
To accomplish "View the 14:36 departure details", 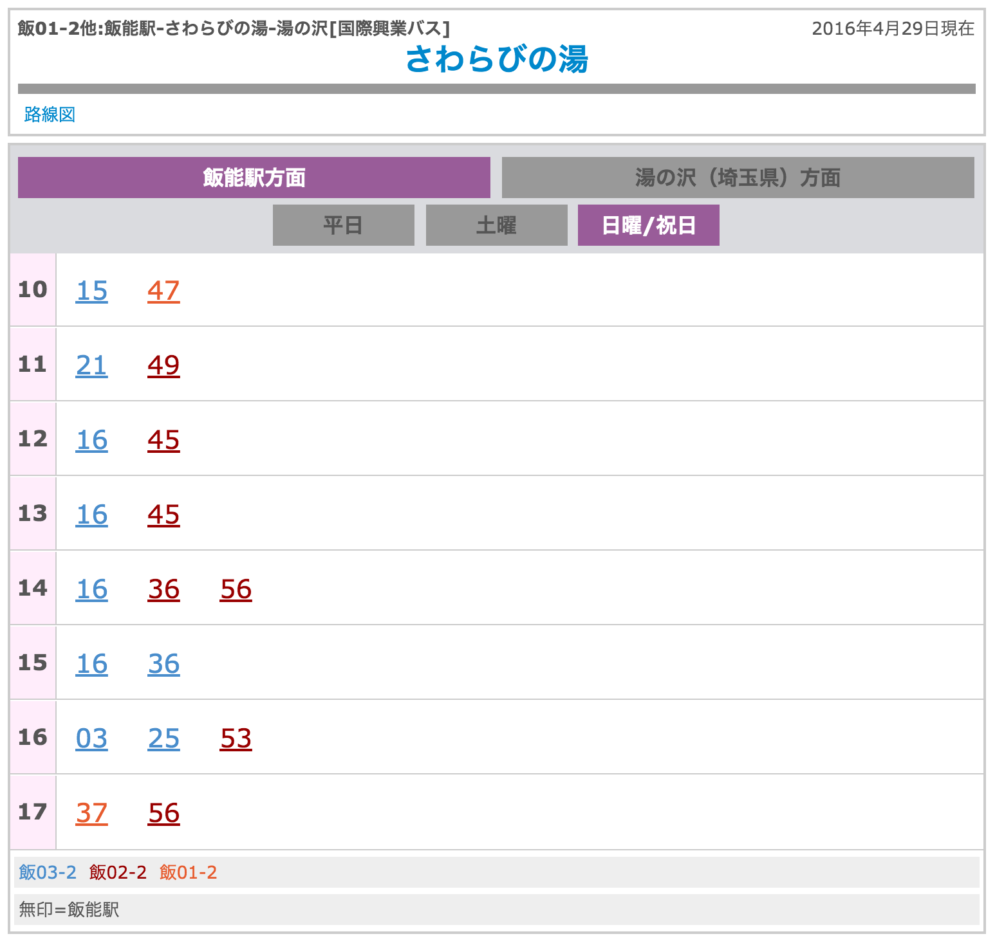I will click(163, 589).
